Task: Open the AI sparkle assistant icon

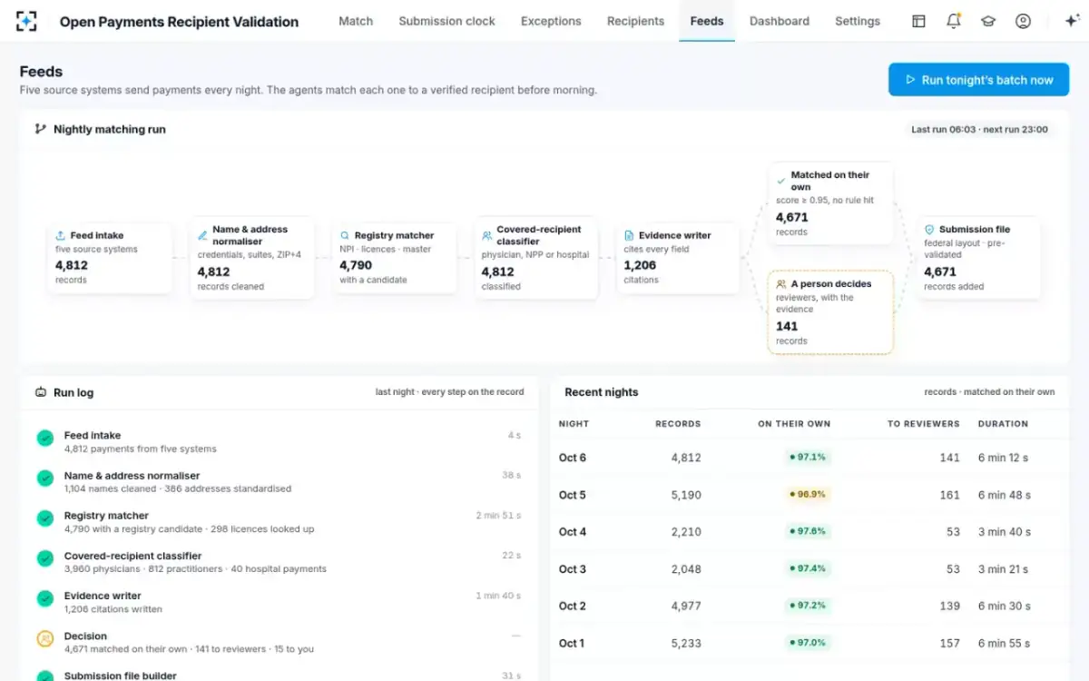Action: click(x=1072, y=21)
